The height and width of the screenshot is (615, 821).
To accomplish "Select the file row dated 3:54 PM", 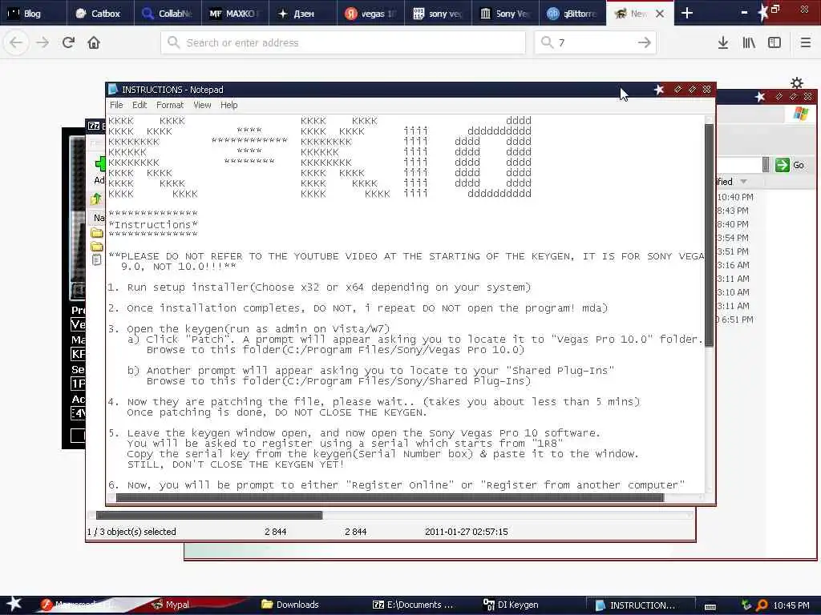I will click(x=733, y=238).
